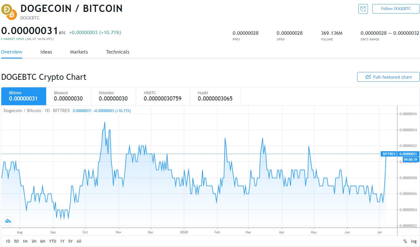The image size is (420, 247).
Task: Click the DAY'S RANGE value
Action: pyautogui.click(x=390, y=33)
